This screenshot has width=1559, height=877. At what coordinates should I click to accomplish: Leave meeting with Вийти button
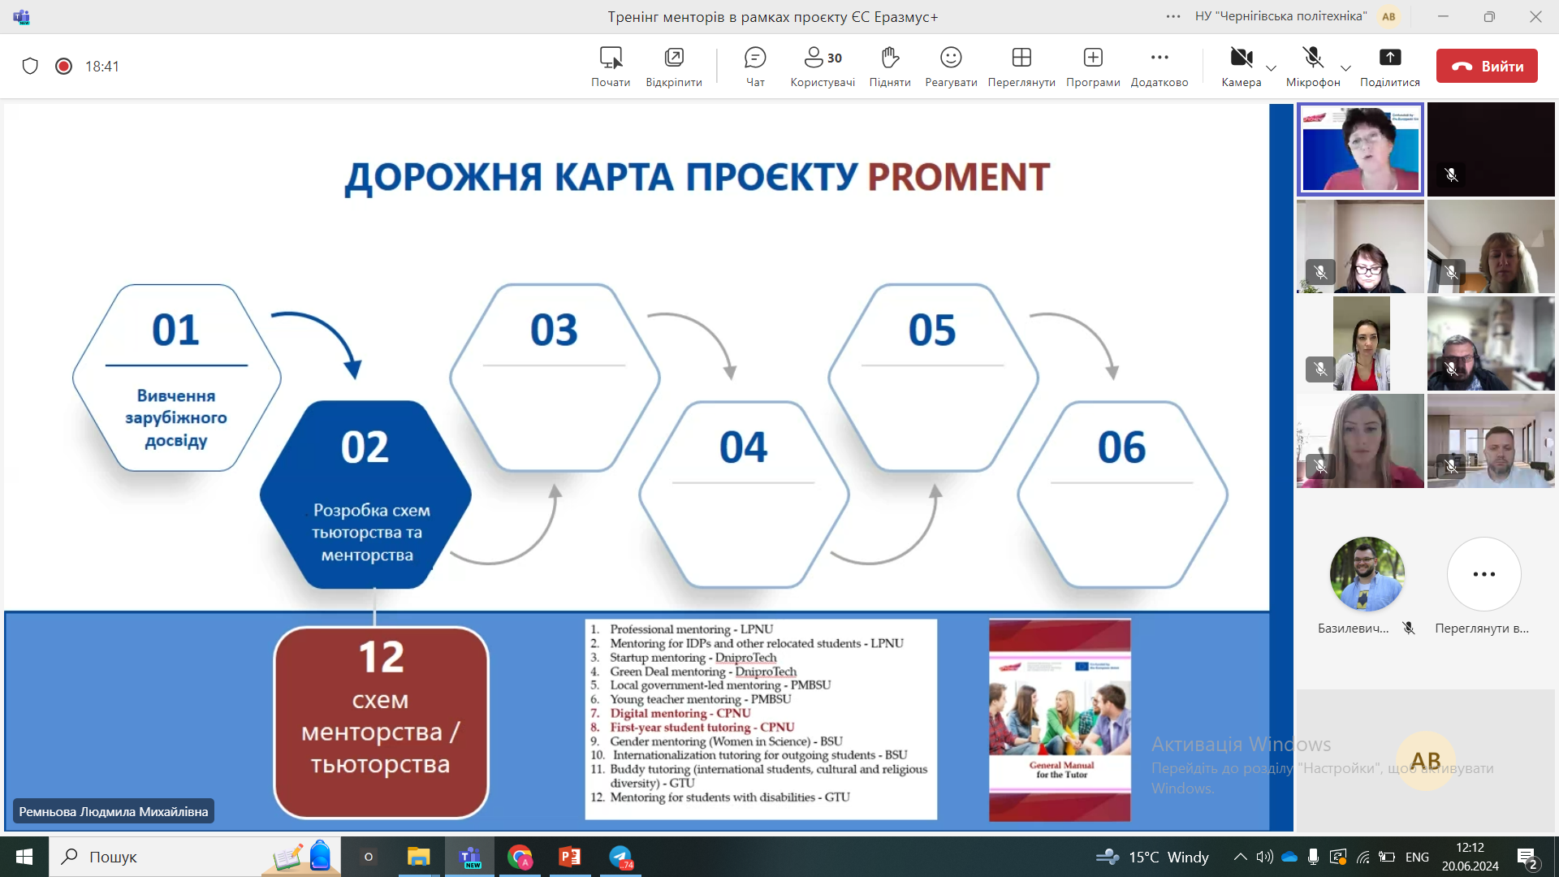tap(1487, 67)
